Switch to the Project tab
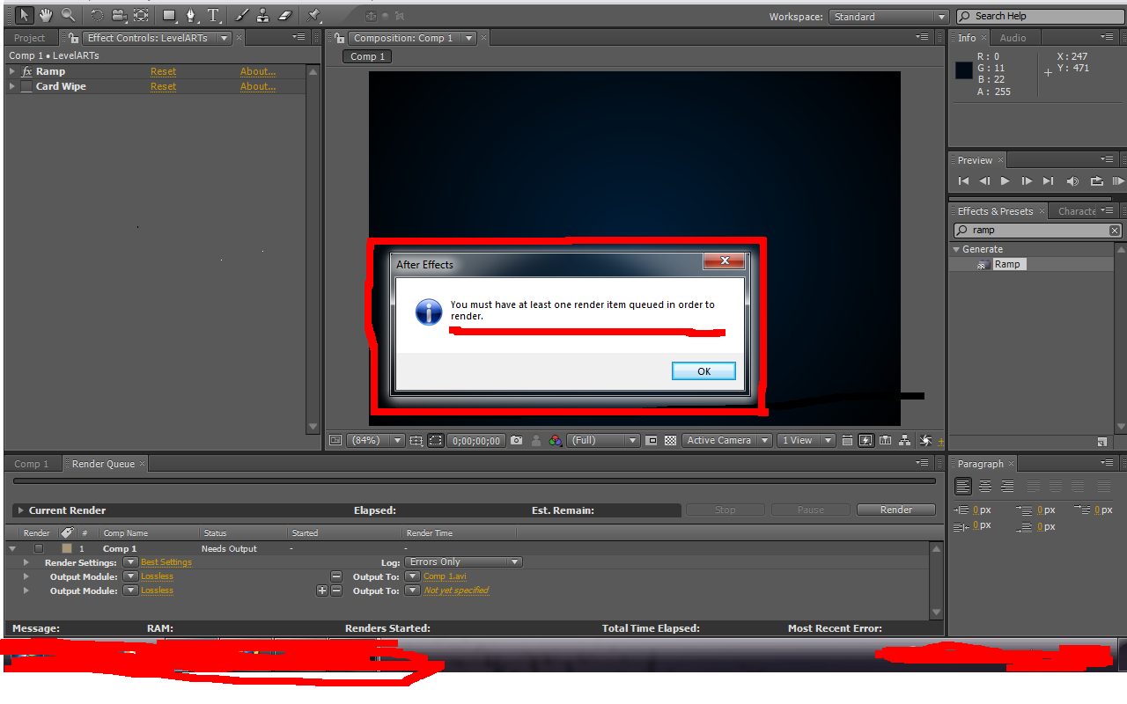 coord(29,39)
